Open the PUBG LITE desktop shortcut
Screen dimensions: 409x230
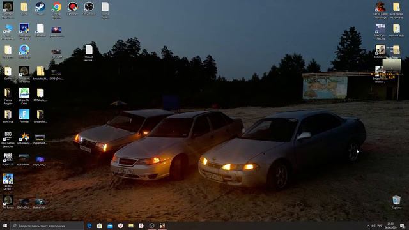coord(8,159)
